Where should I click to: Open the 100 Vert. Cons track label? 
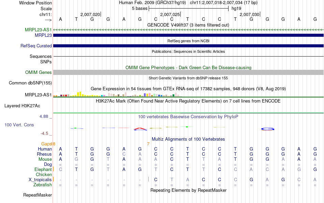point(19,125)
